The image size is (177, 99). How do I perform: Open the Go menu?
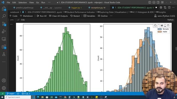[x=38, y=2]
